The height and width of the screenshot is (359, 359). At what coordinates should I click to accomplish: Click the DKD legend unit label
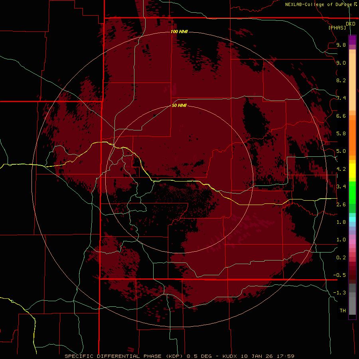pos(351,24)
